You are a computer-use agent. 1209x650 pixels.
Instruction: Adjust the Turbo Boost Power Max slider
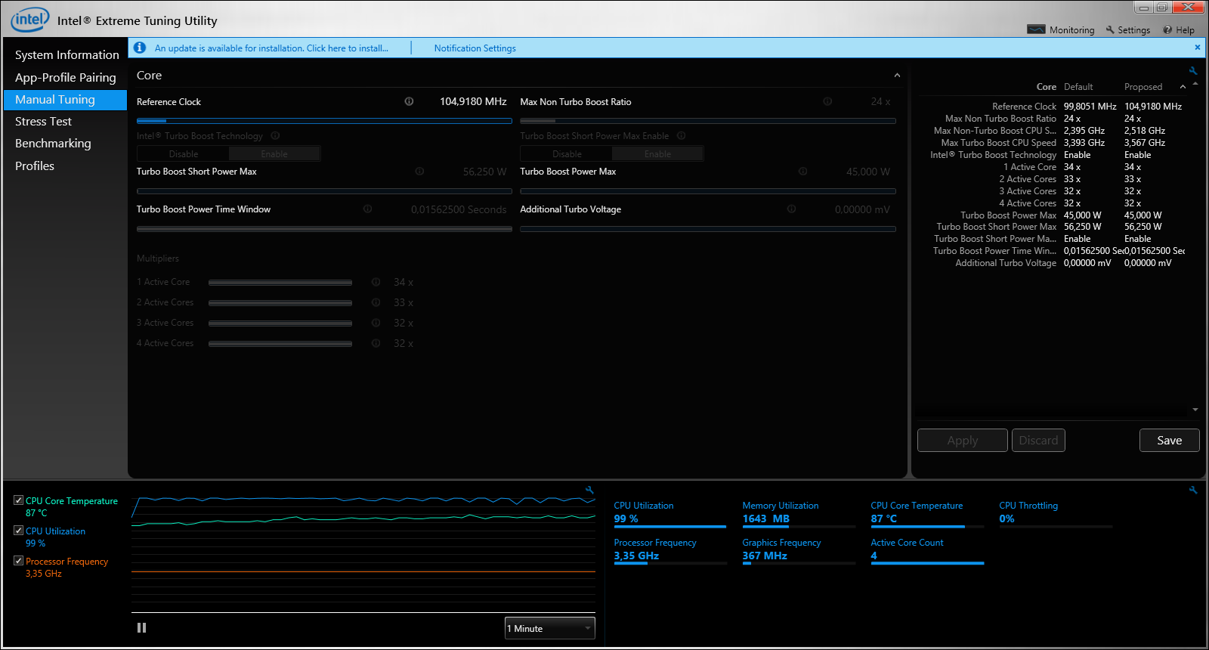(x=708, y=191)
